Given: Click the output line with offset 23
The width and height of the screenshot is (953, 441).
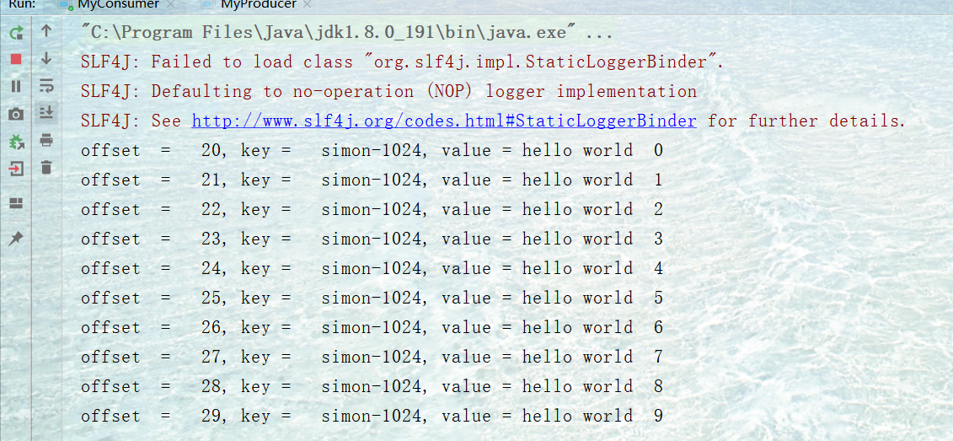Looking at the screenshot, I should pyautogui.click(x=372, y=239).
